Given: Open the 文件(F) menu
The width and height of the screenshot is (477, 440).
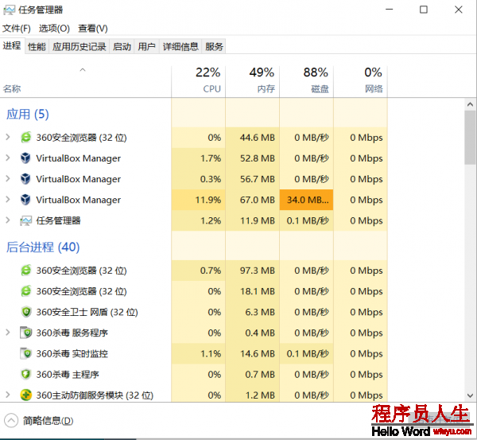Looking at the screenshot, I should (17, 29).
